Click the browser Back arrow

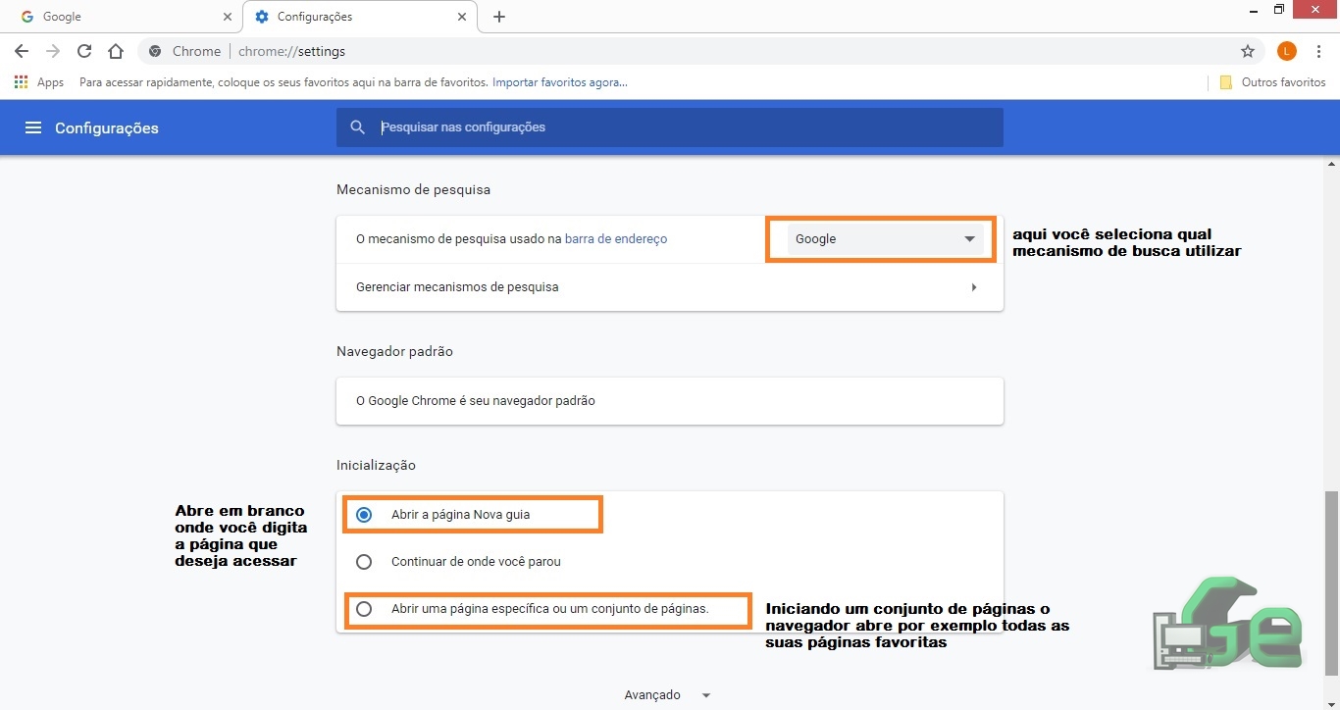click(22, 51)
